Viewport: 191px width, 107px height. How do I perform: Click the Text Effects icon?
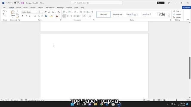pos(46,16)
